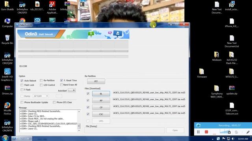Launch InfinityBox CM2QLM shortcut

[7, 58]
